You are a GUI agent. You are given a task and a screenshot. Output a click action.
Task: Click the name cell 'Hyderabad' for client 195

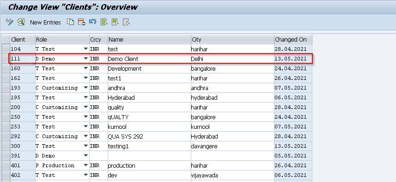(149, 97)
